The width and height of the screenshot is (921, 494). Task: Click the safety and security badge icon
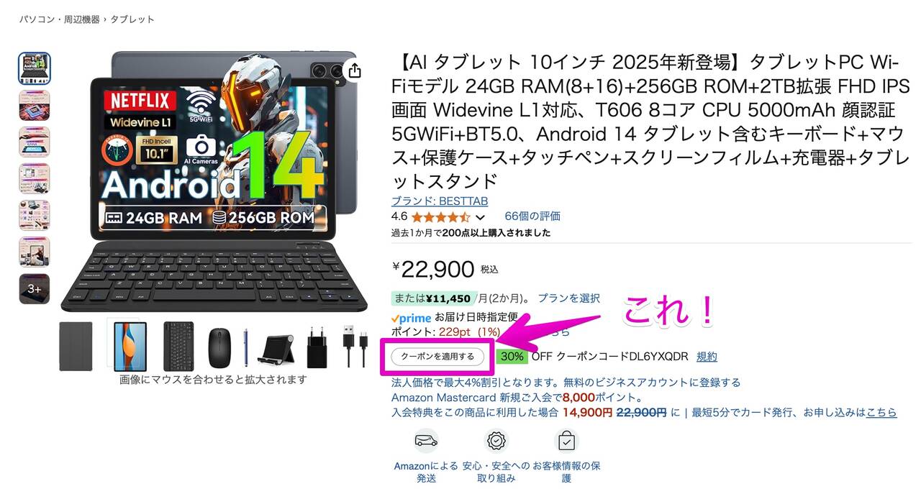coord(496,440)
